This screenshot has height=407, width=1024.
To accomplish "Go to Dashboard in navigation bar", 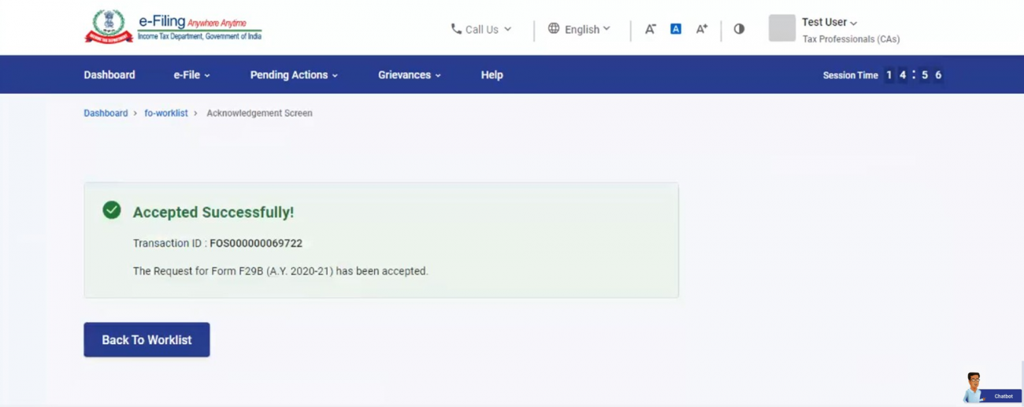I will tap(109, 75).
